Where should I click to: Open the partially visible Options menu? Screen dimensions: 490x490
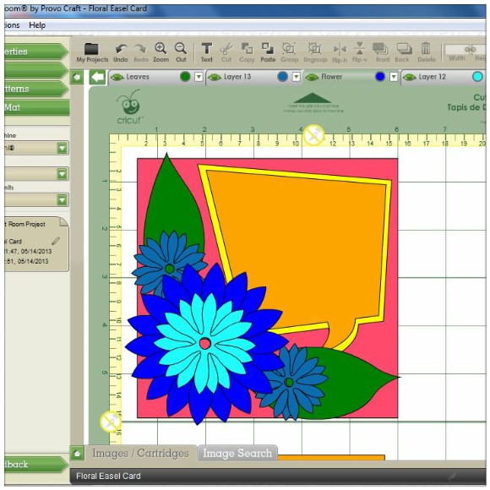pos(12,25)
